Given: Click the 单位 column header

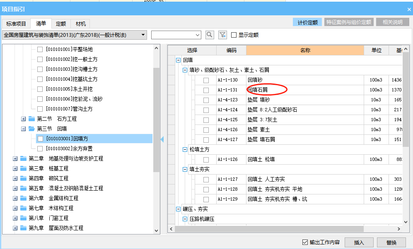Looking at the screenshot, I should pyautogui.click(x=377, y=50).
